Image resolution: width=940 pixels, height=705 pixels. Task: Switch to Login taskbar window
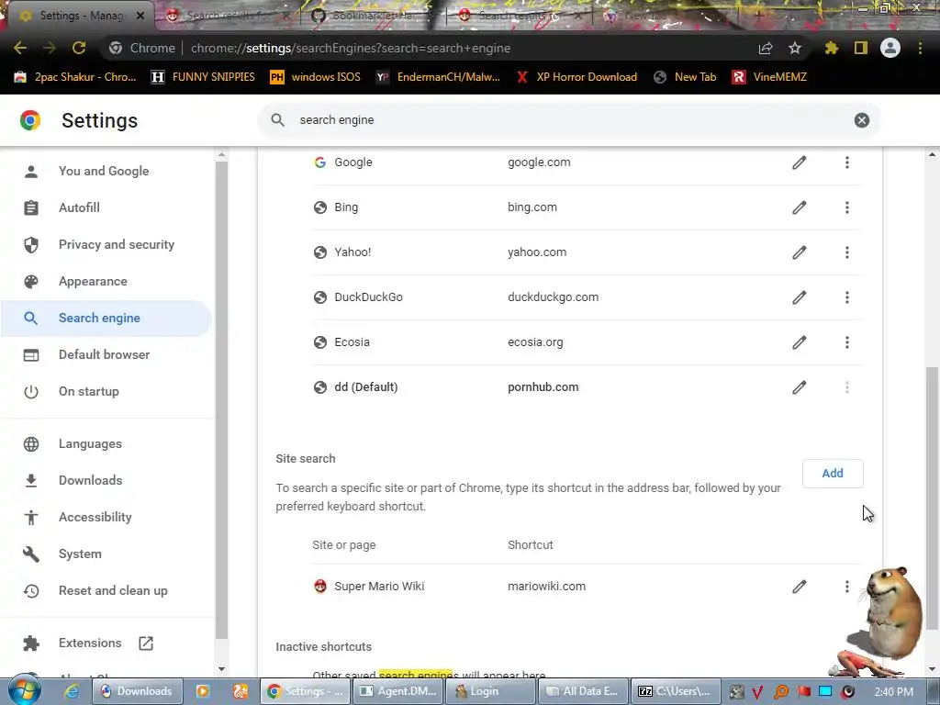492,691
